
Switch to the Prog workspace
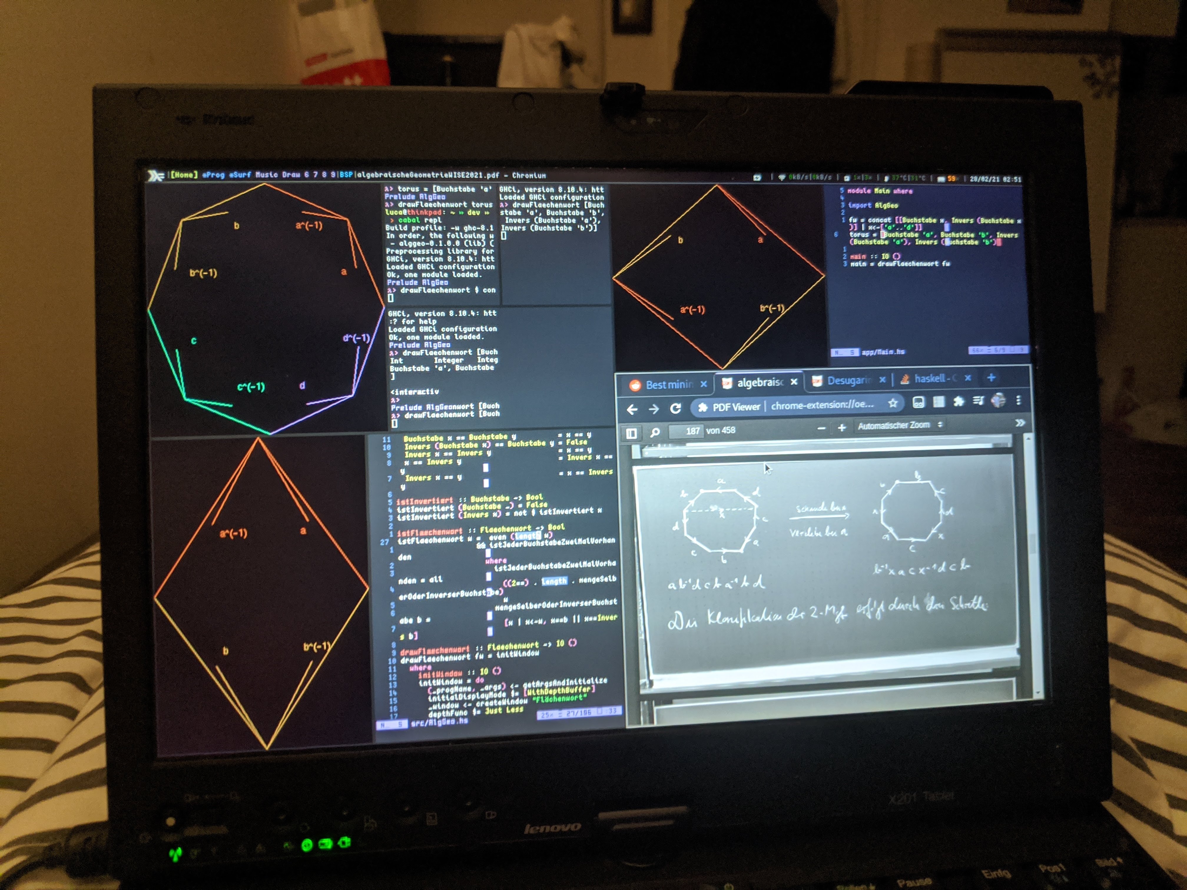pos(213,175)
